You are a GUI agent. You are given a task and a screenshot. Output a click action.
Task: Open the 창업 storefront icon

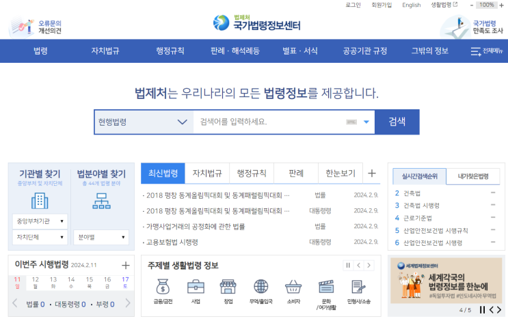pos(228,287)
